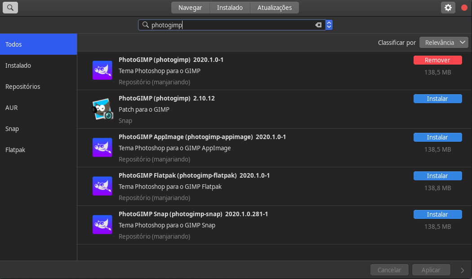Click 'Tema Photoshop para o GIMP Flatpak' description
This screenshot has height=279, width=472.
(x=170, y=187)
